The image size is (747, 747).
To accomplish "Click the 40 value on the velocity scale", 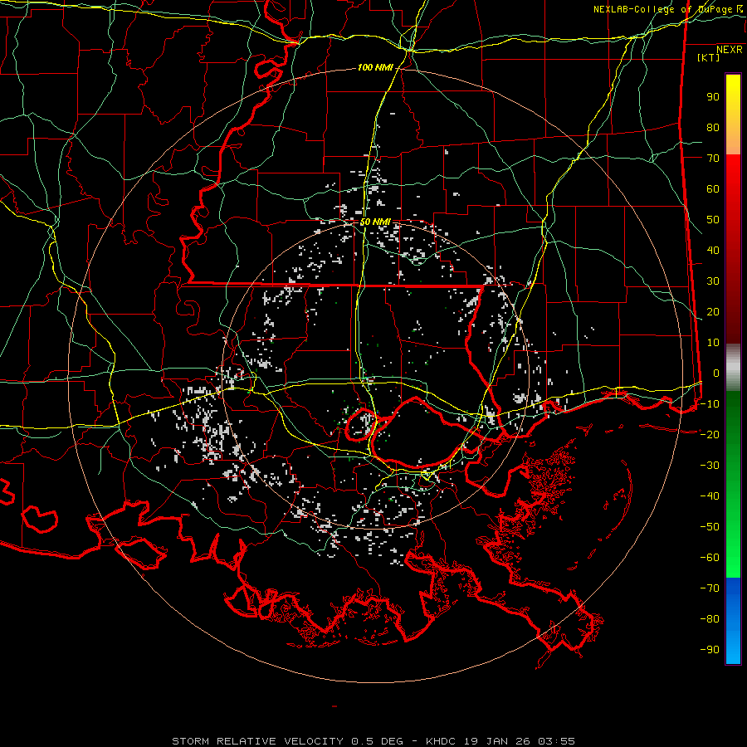I will (x=713, y=250).
